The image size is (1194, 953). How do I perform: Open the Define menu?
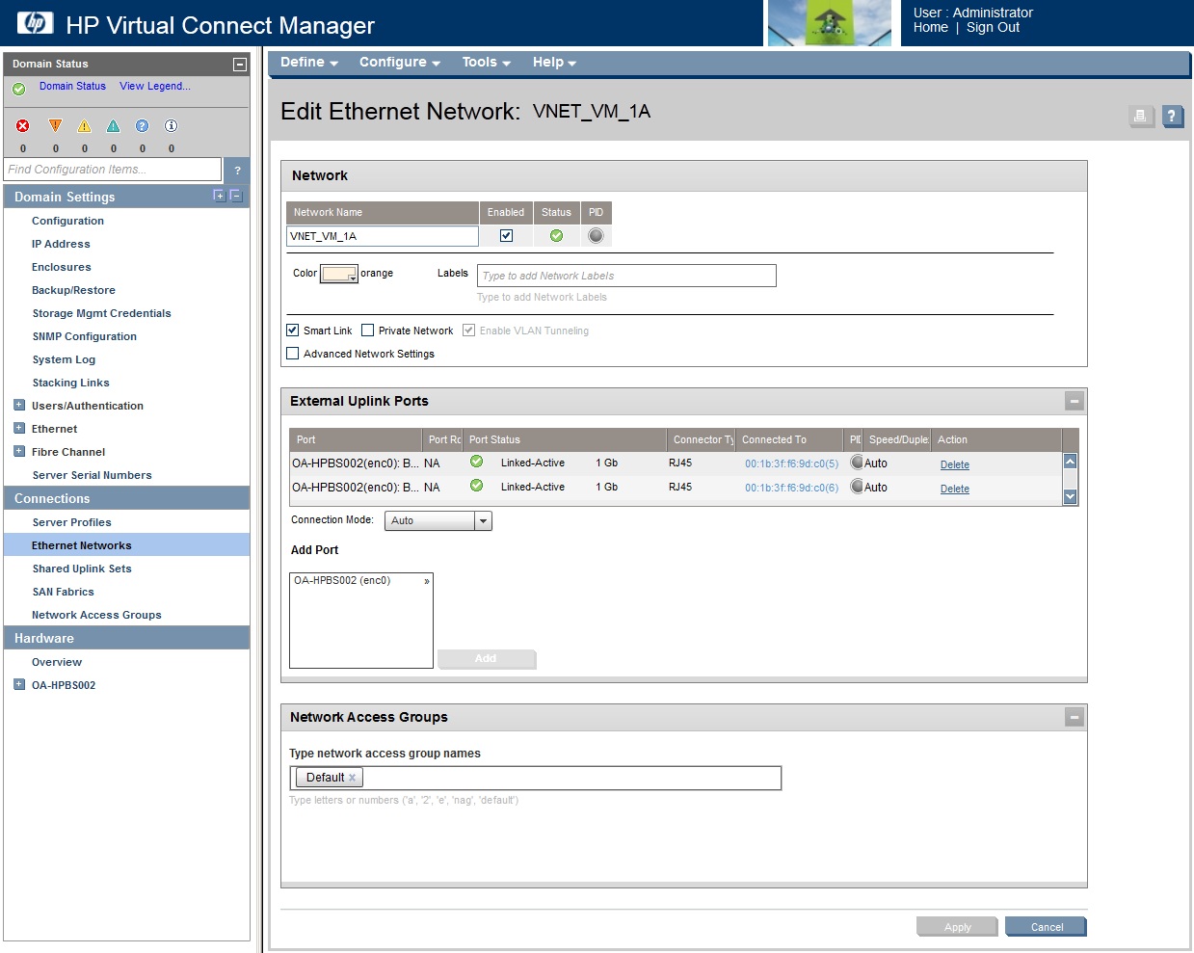coord(309,63)
